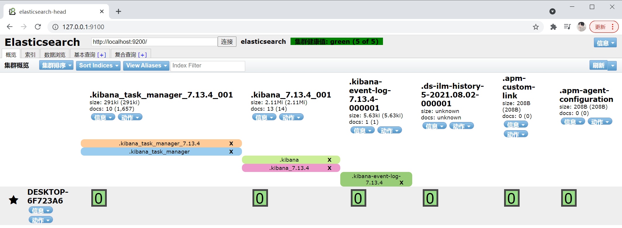
Task: Expand the 集群排序 dropdown
Action: pyautogui.click(x=56, y=65)
